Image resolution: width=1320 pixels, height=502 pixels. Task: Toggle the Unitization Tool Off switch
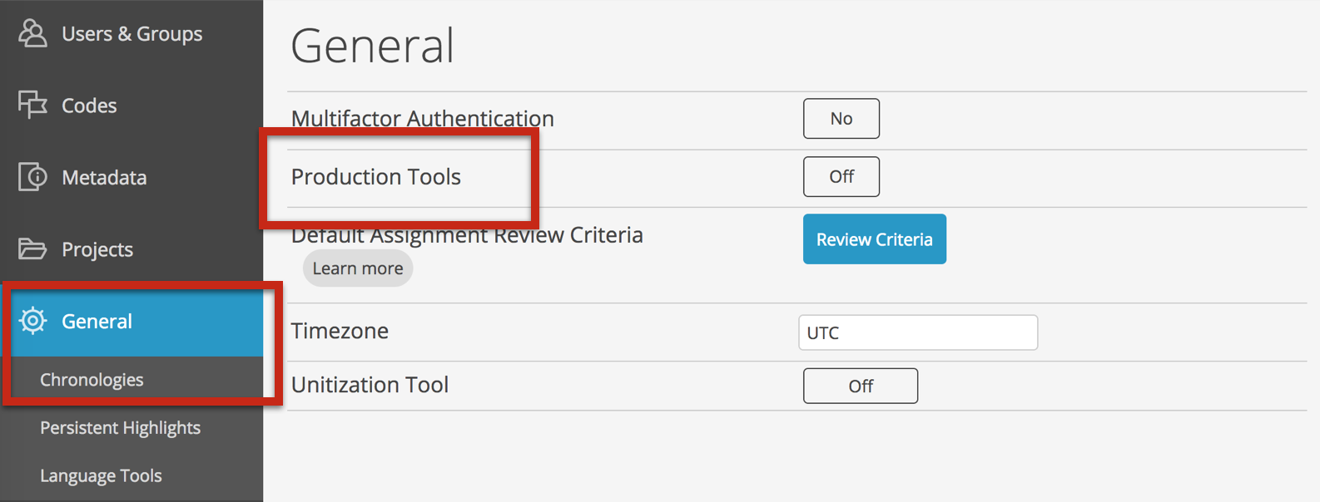(861, 386)
